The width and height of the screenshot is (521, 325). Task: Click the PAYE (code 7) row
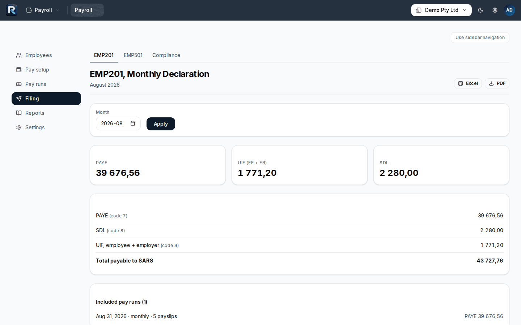coord(300,216)
